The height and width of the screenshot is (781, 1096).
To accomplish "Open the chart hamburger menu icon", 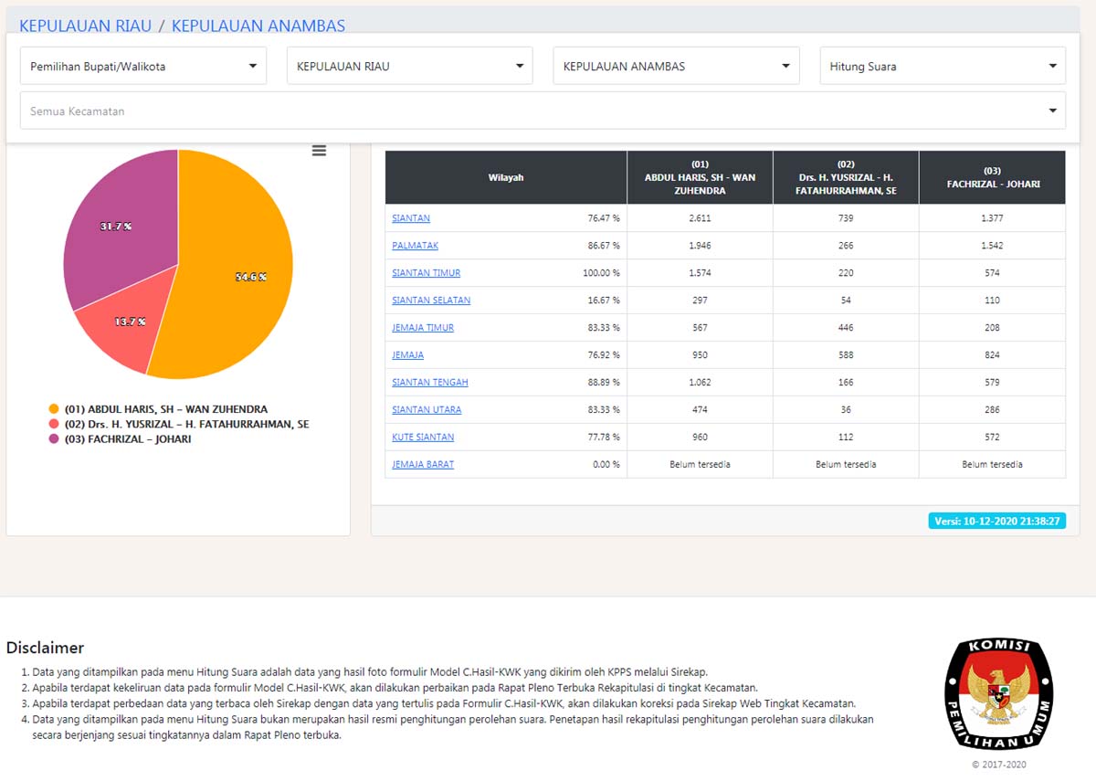I will 319,151.
